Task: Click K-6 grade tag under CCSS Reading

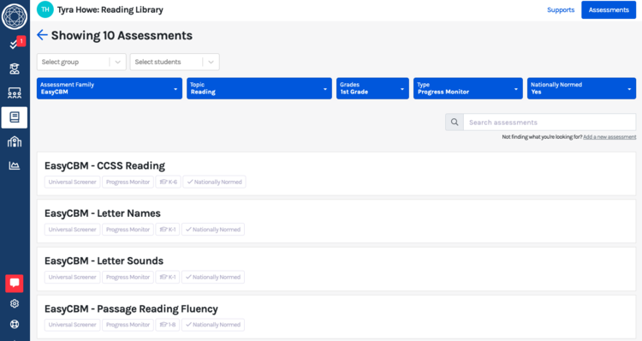Action: click(x=169, y=182)
